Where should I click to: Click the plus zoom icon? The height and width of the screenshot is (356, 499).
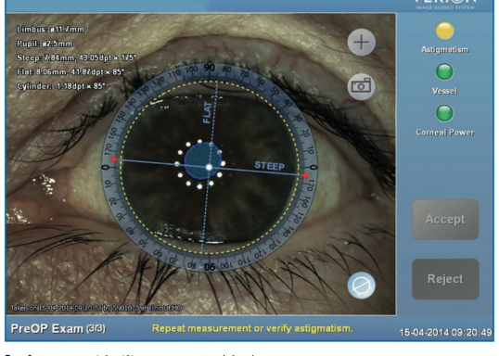coord(361,42)
